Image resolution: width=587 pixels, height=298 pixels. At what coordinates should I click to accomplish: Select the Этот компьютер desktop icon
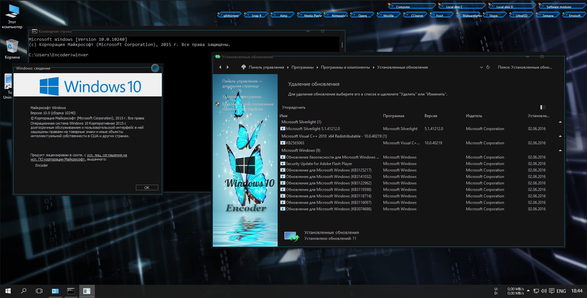tap(12, 17)
